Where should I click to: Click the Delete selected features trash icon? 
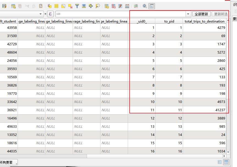coord(20,6)
